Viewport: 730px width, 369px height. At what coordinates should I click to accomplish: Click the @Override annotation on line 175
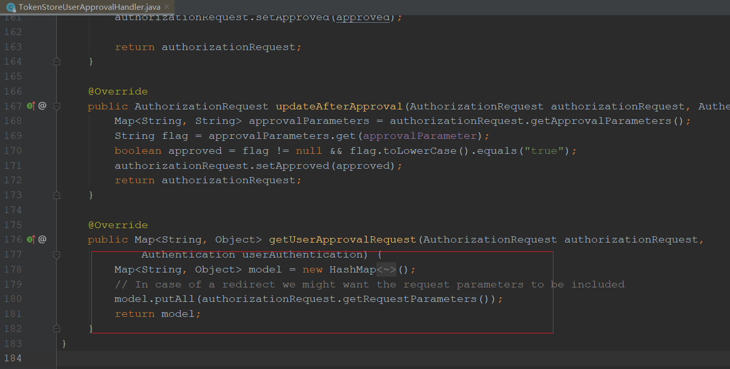point(118,224)
